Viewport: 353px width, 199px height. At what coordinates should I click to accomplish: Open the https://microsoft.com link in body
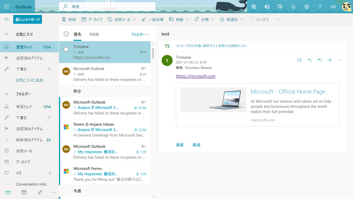196,76
